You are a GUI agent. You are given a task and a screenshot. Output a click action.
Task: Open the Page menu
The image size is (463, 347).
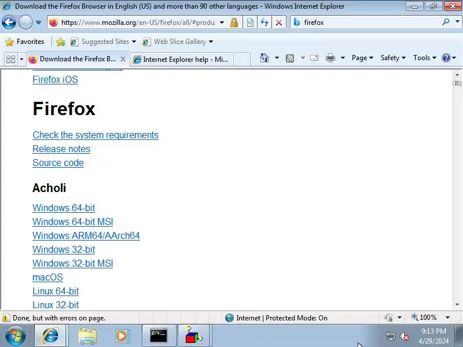coord(362,58)
